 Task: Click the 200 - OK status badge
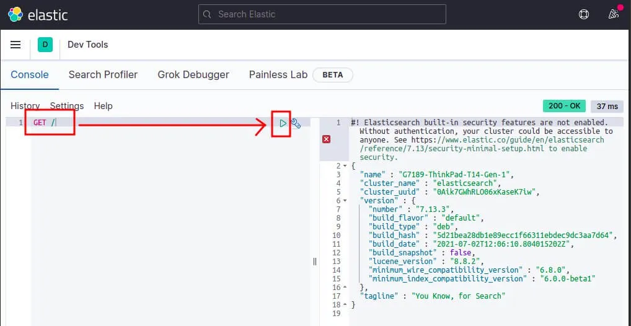(564, 106)
